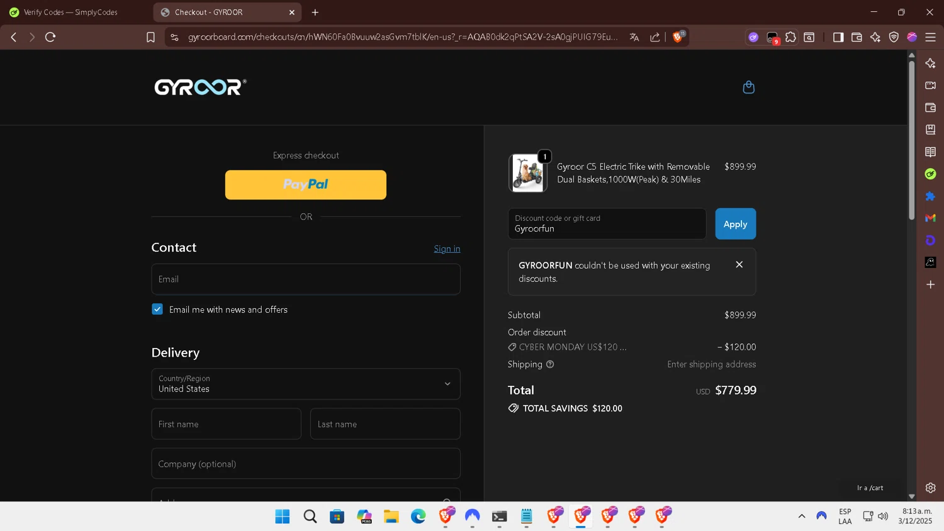
Task: Focus the First name field
Action: coord(226,424)
